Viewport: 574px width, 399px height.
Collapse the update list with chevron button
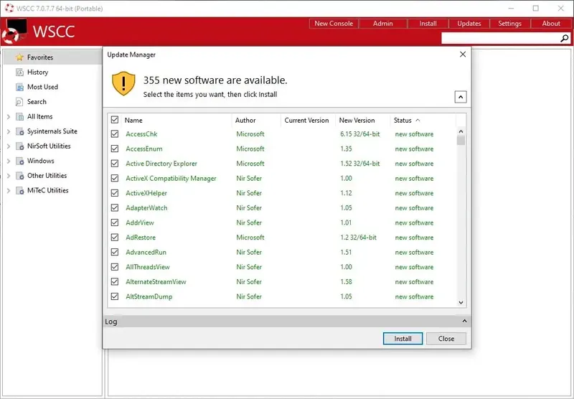coord(461,97)
